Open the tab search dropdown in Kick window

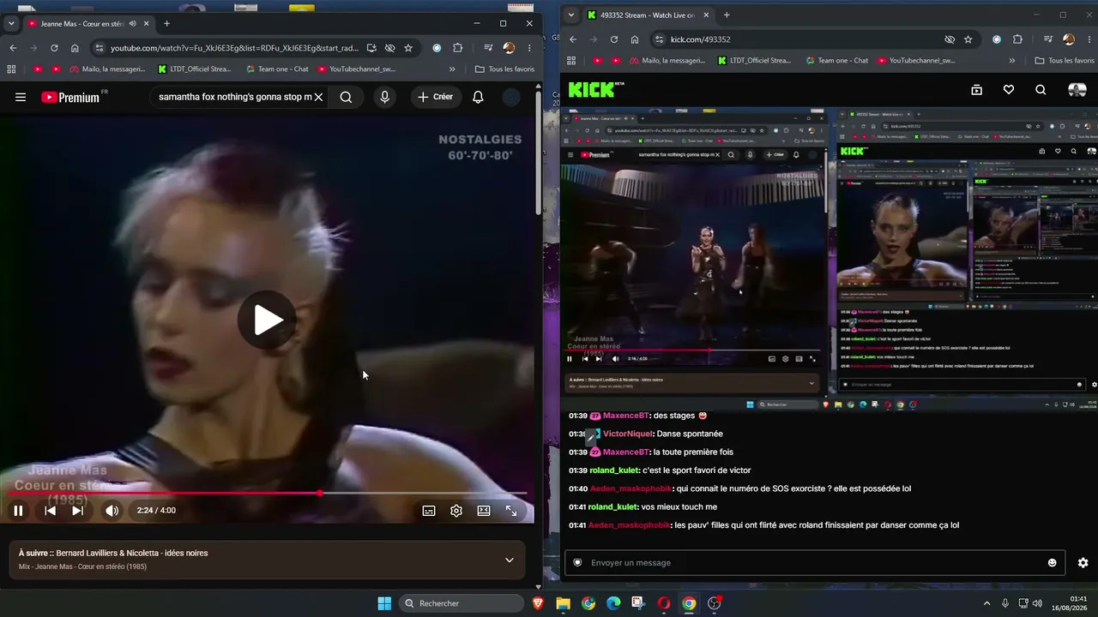point(571,15)
